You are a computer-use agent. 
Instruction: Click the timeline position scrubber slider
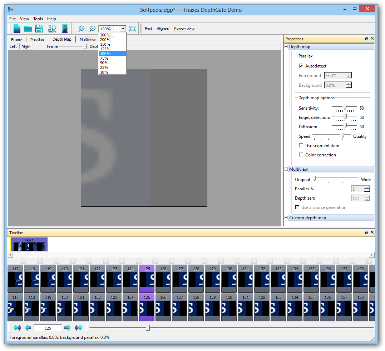pyautogui.click(x=148, y=327)
